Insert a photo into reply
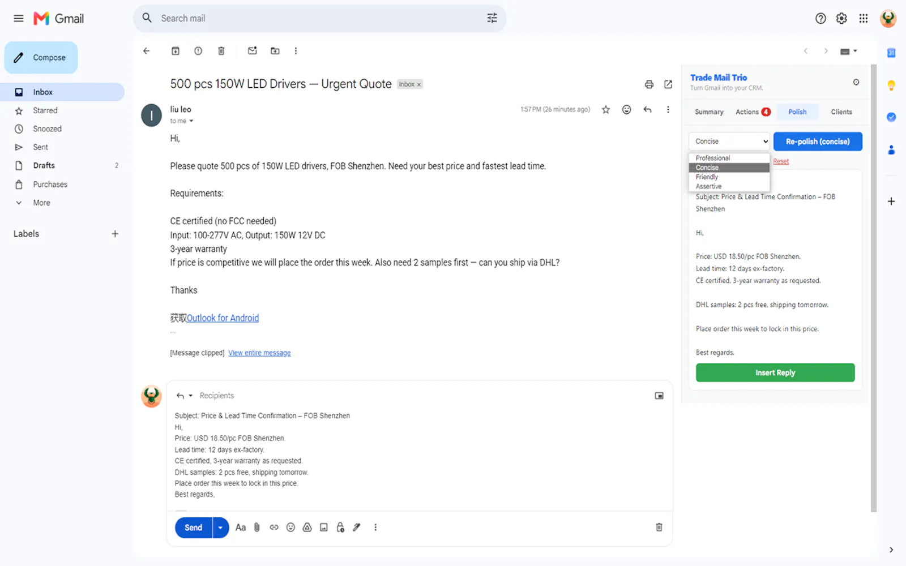906x566 pixels. click(x=324, y=528)
